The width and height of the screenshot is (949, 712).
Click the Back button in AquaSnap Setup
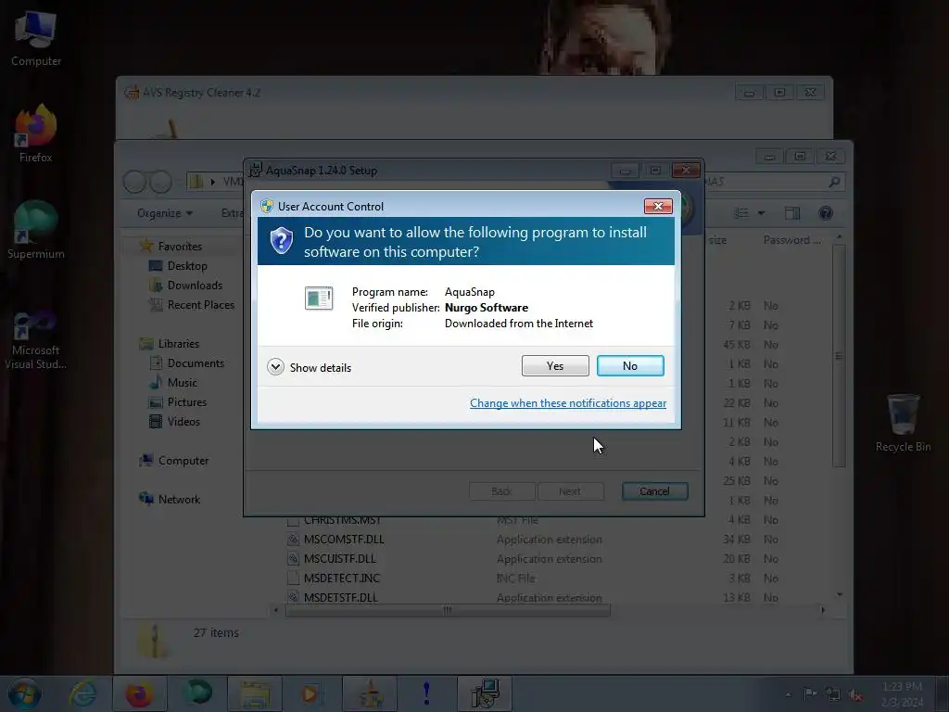[x=501, y=491]
